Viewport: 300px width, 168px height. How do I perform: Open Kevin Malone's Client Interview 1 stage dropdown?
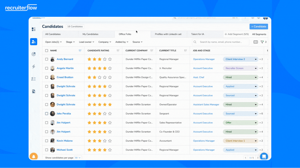pos(256,141)
